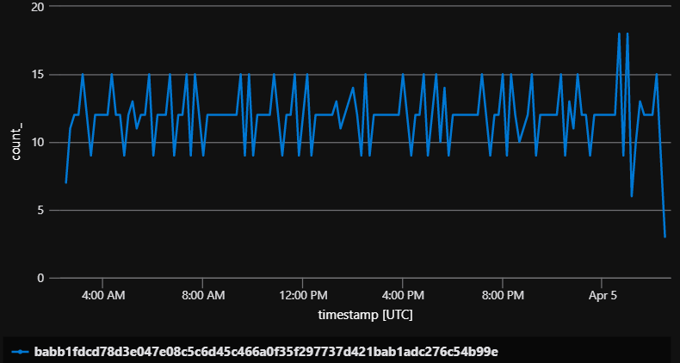Click the y-axis value 15
The height and width of the screenshot is (363, 680).
tap(37, 75)
